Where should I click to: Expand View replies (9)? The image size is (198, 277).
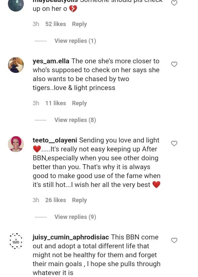[75, 217]
